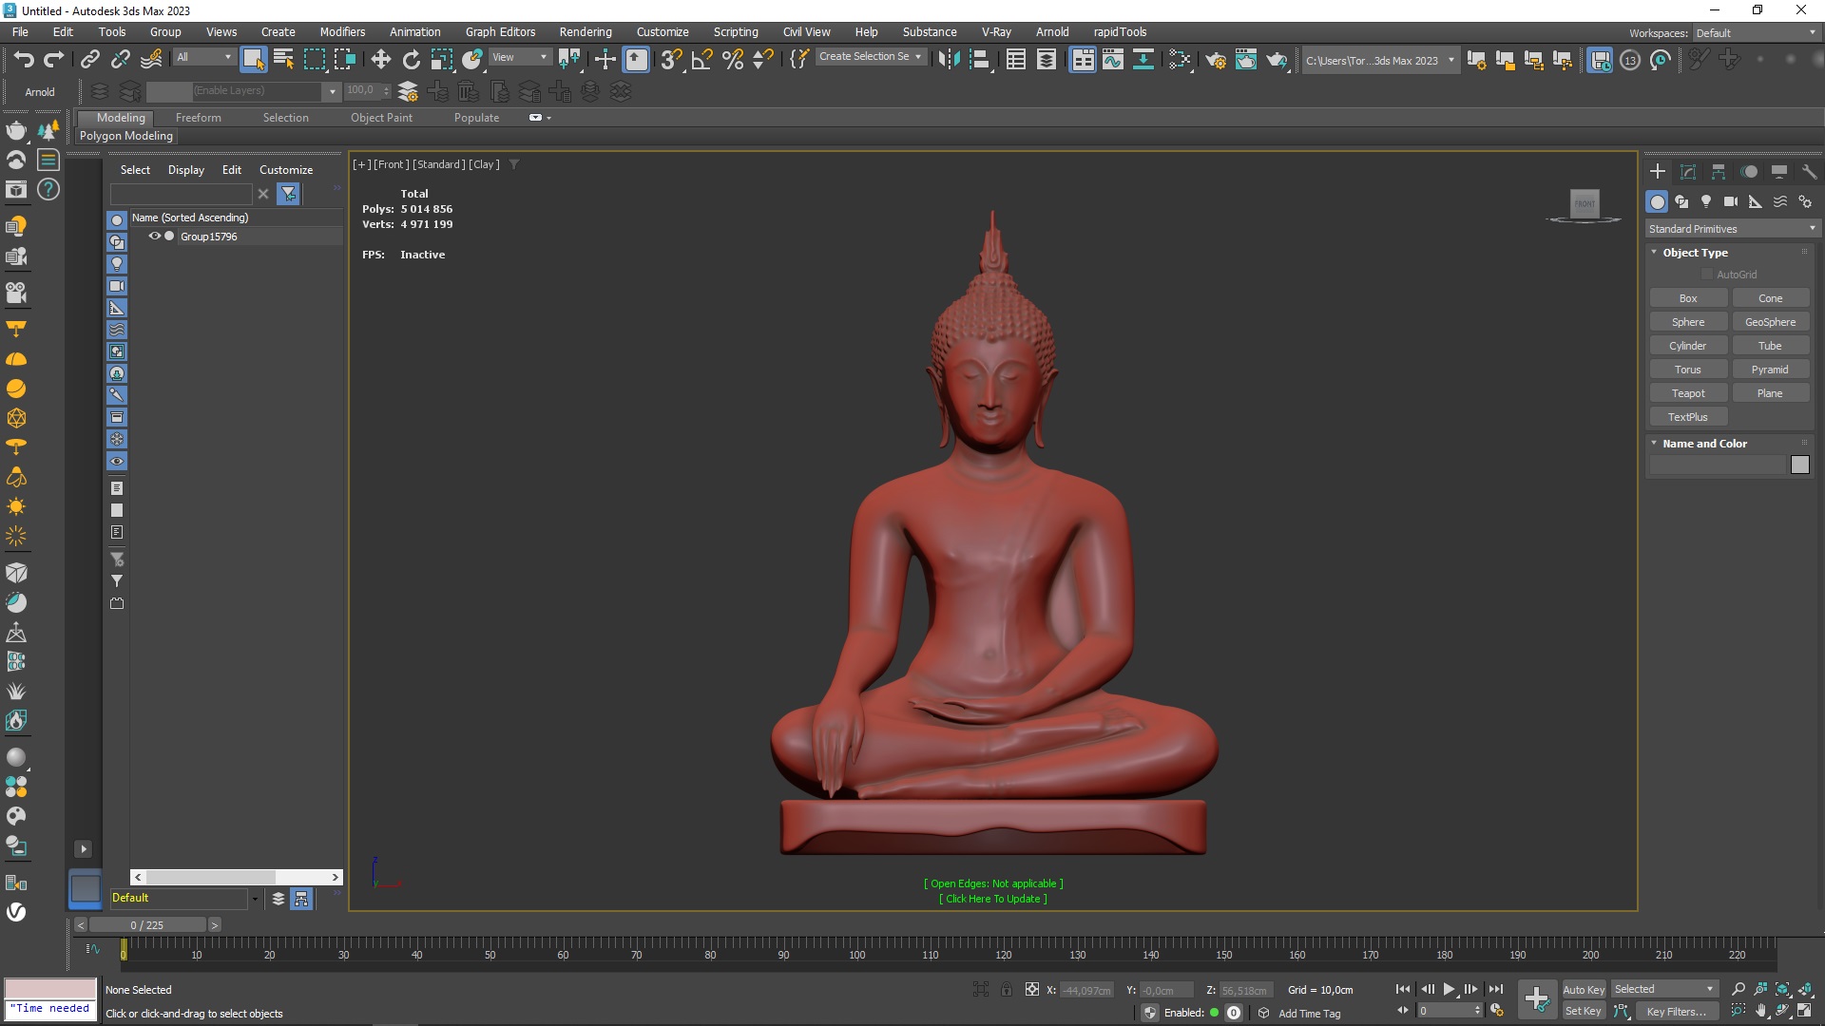Click the ViewCube Front face

click(1585, 203)
